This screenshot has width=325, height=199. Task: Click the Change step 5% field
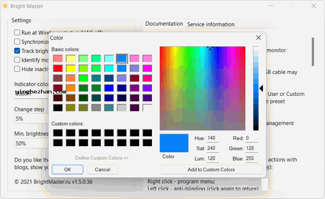point(31,119)
